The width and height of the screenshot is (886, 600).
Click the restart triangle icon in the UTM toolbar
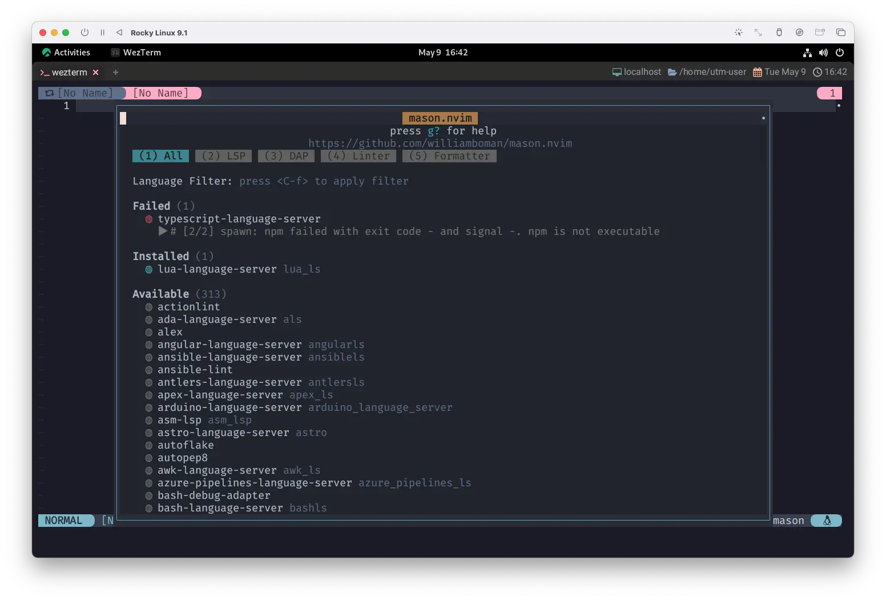(x=119, y=33)
